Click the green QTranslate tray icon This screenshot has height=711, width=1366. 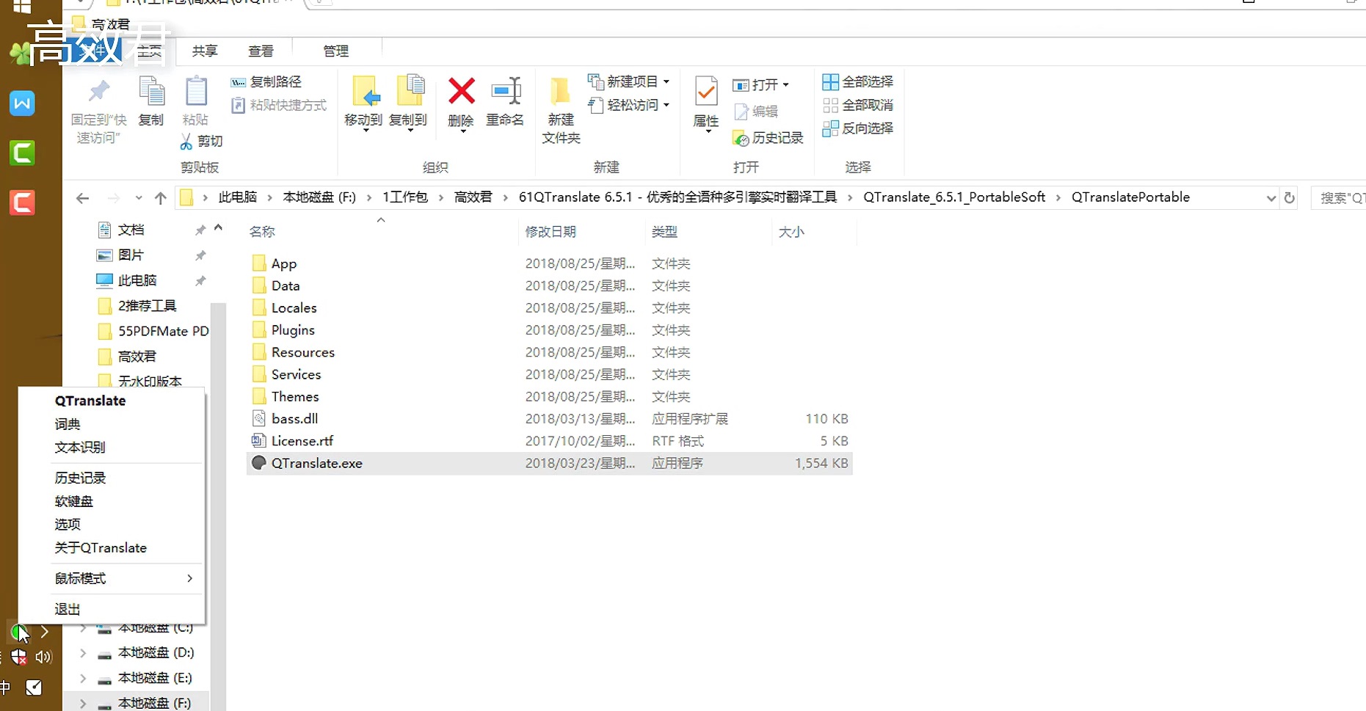(x=18, y=632)
